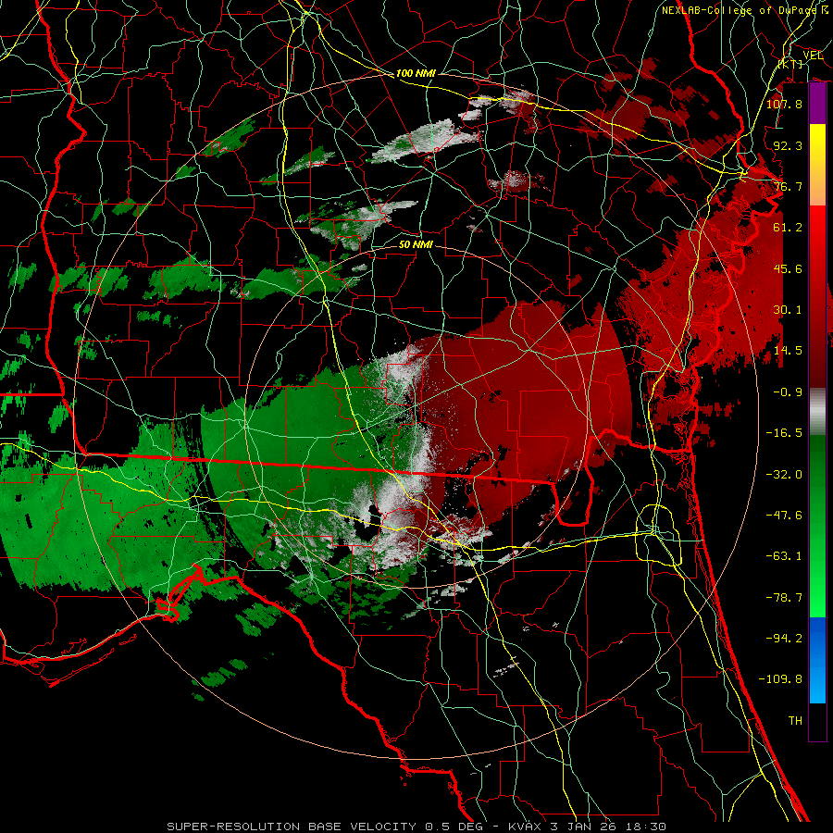
Task: Click the 92.3 value on velocity scale
Action: point(788,145)
